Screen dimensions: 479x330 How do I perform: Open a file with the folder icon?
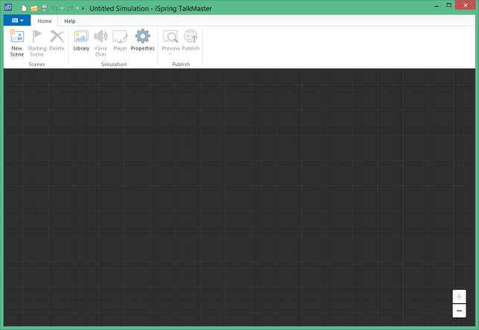tap(34, 9)
